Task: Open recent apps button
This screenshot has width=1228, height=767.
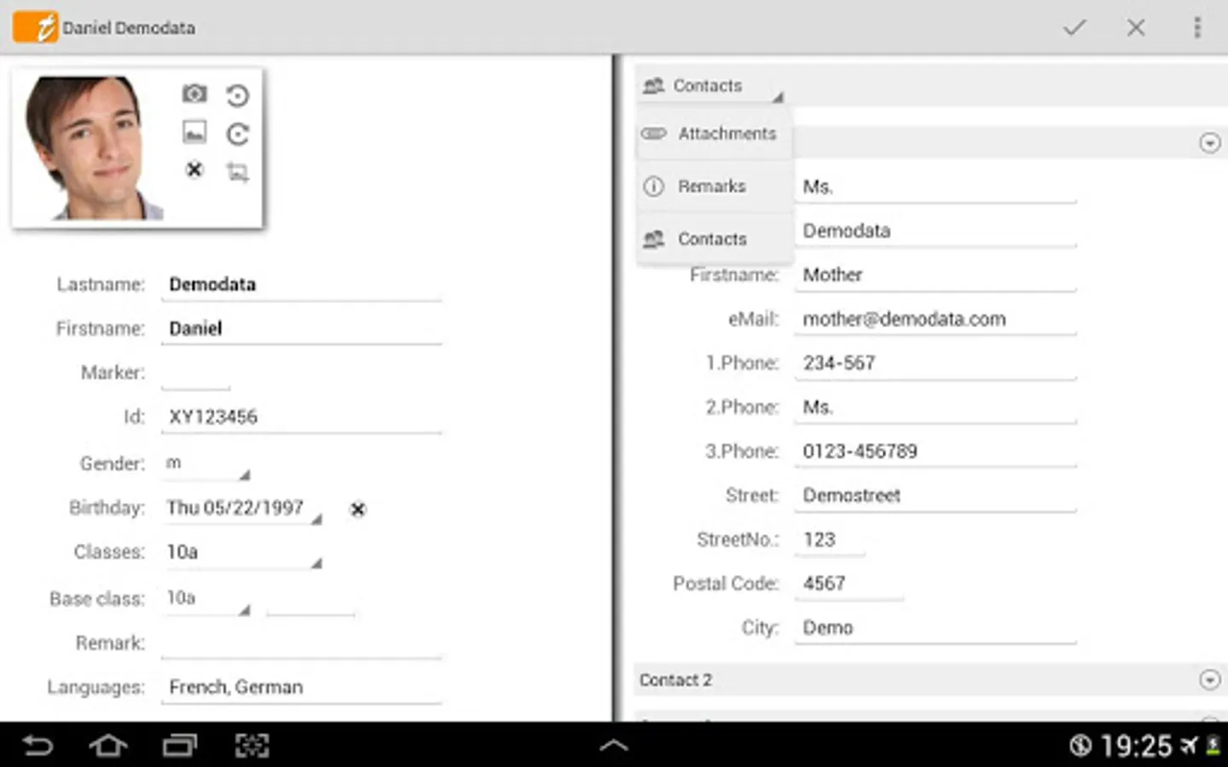Action: [x=180, y=746]
